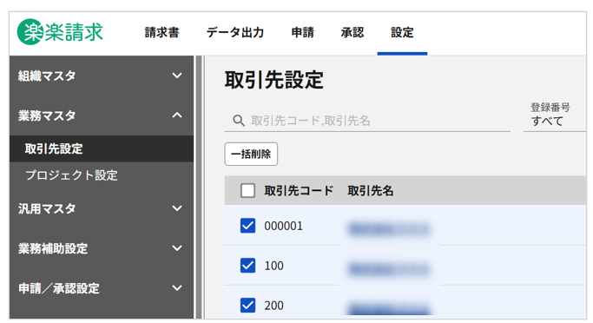593x323 pixels.
Task: Expand the 組織マスタ chevron
Action: tap(177, 76)
